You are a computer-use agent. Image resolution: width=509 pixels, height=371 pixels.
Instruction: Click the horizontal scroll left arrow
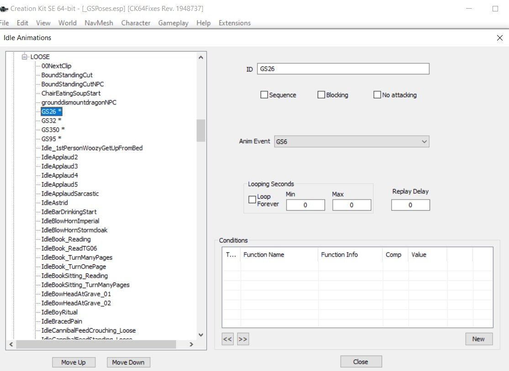coord(11,345)
